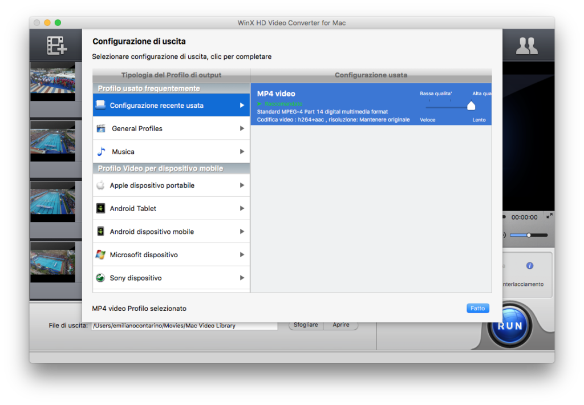Click the add video film icon
Viewport: 584px width, 405px height.
(x=56, y=46)
